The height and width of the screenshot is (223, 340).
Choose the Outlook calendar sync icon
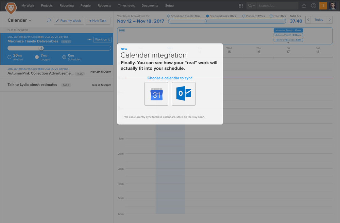click(184, 94)
